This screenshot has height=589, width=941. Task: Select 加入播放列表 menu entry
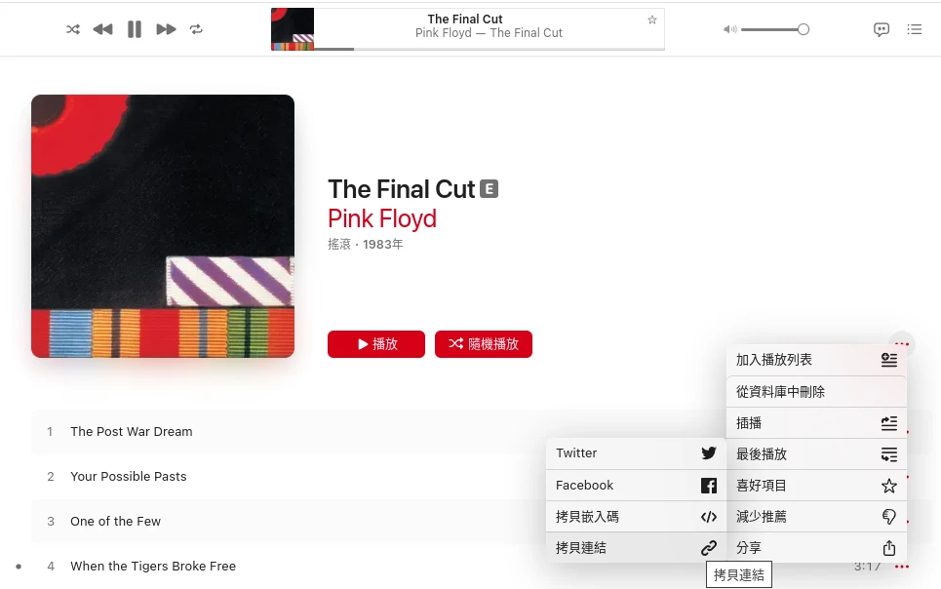(x=816, y=360)
